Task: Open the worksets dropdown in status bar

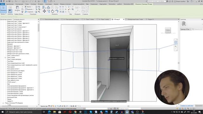Action: click(96, 109)
